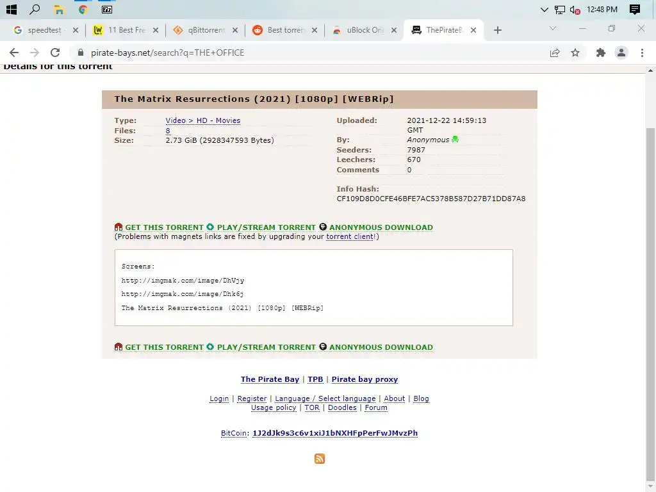Open the Forum link
This screenshot has height=492, width=656.
tap(376, 408)
